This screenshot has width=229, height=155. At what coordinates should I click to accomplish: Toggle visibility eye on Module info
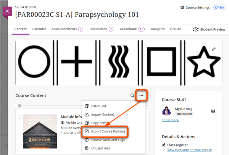(x=63, y=122)
